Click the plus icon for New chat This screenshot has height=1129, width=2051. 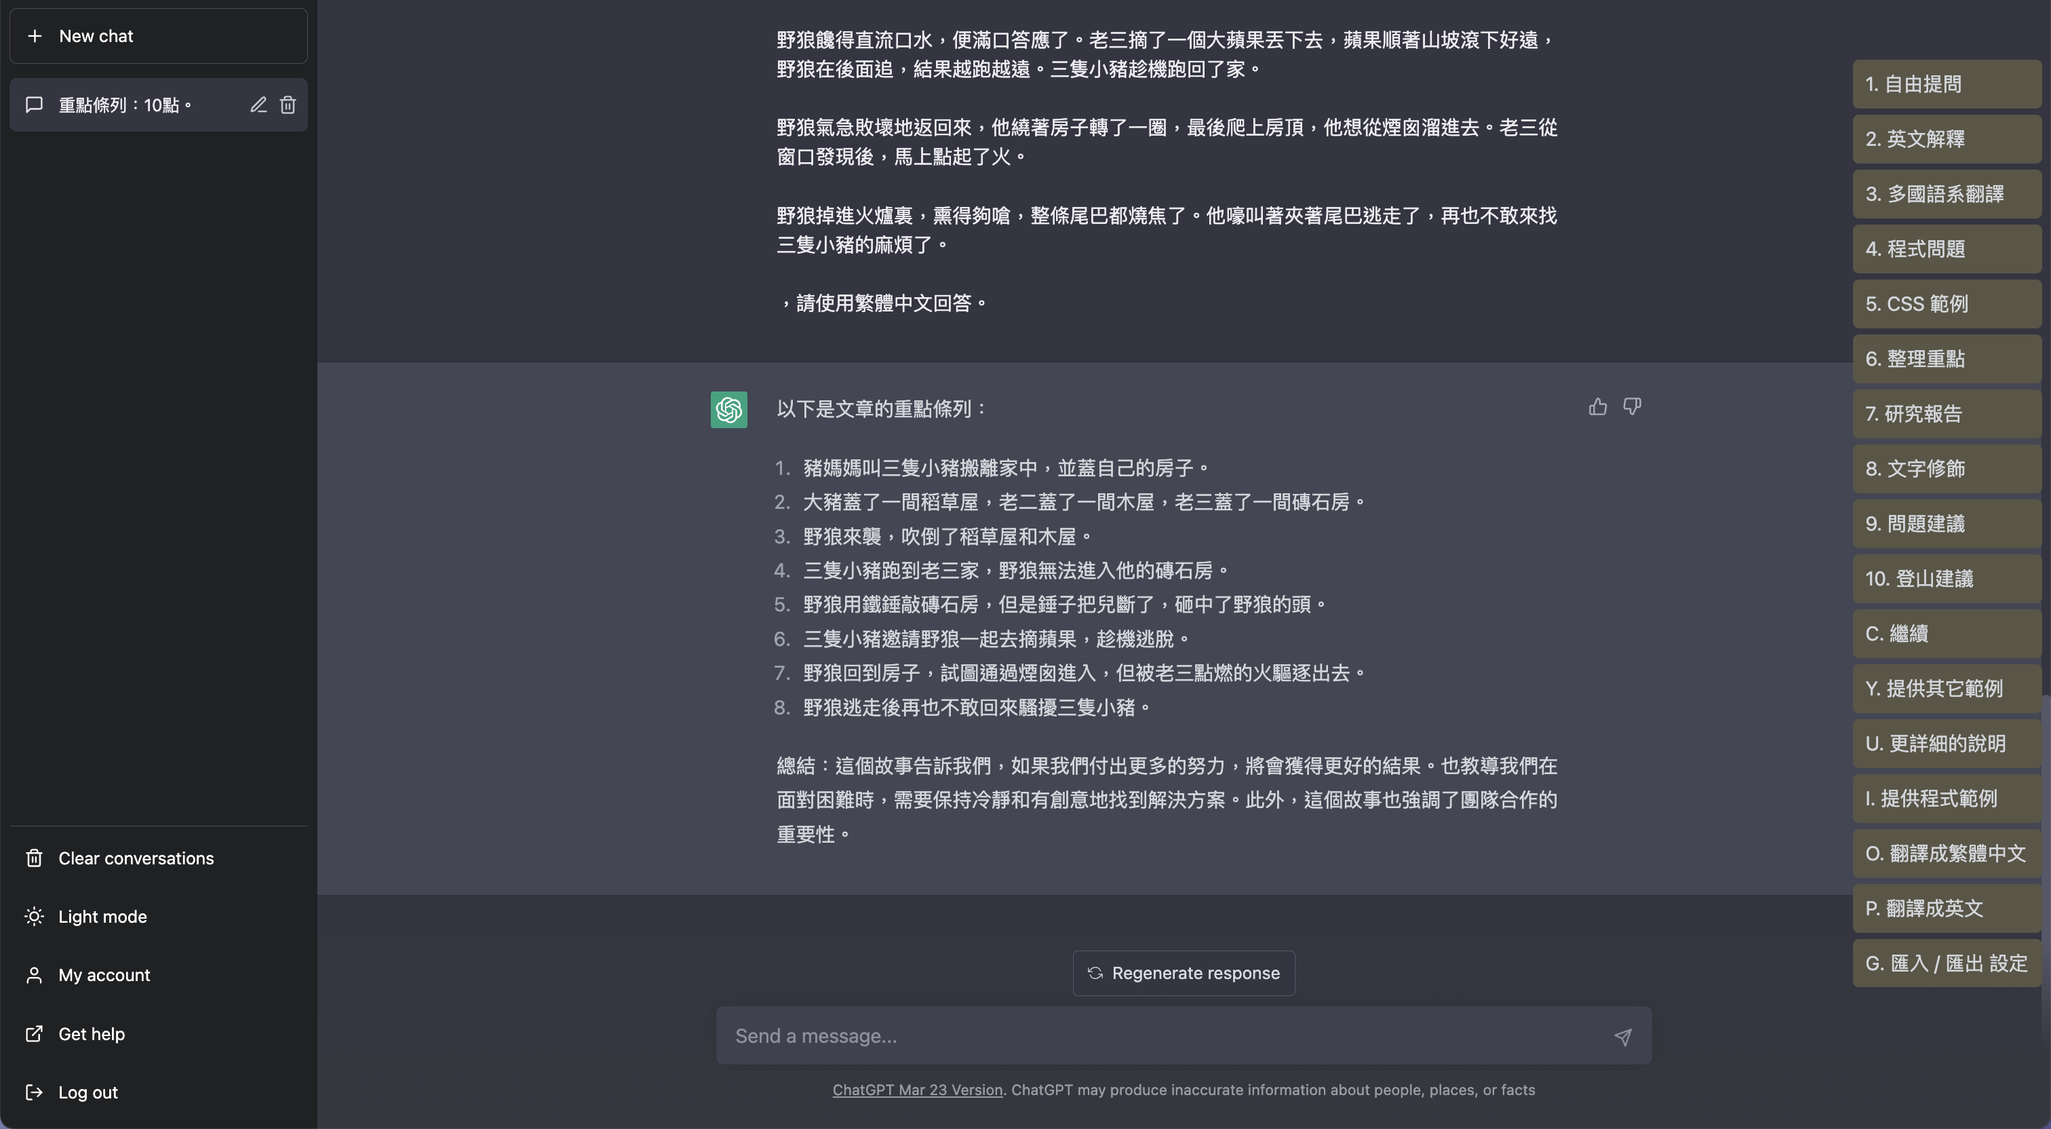click(x=34, y=36)
